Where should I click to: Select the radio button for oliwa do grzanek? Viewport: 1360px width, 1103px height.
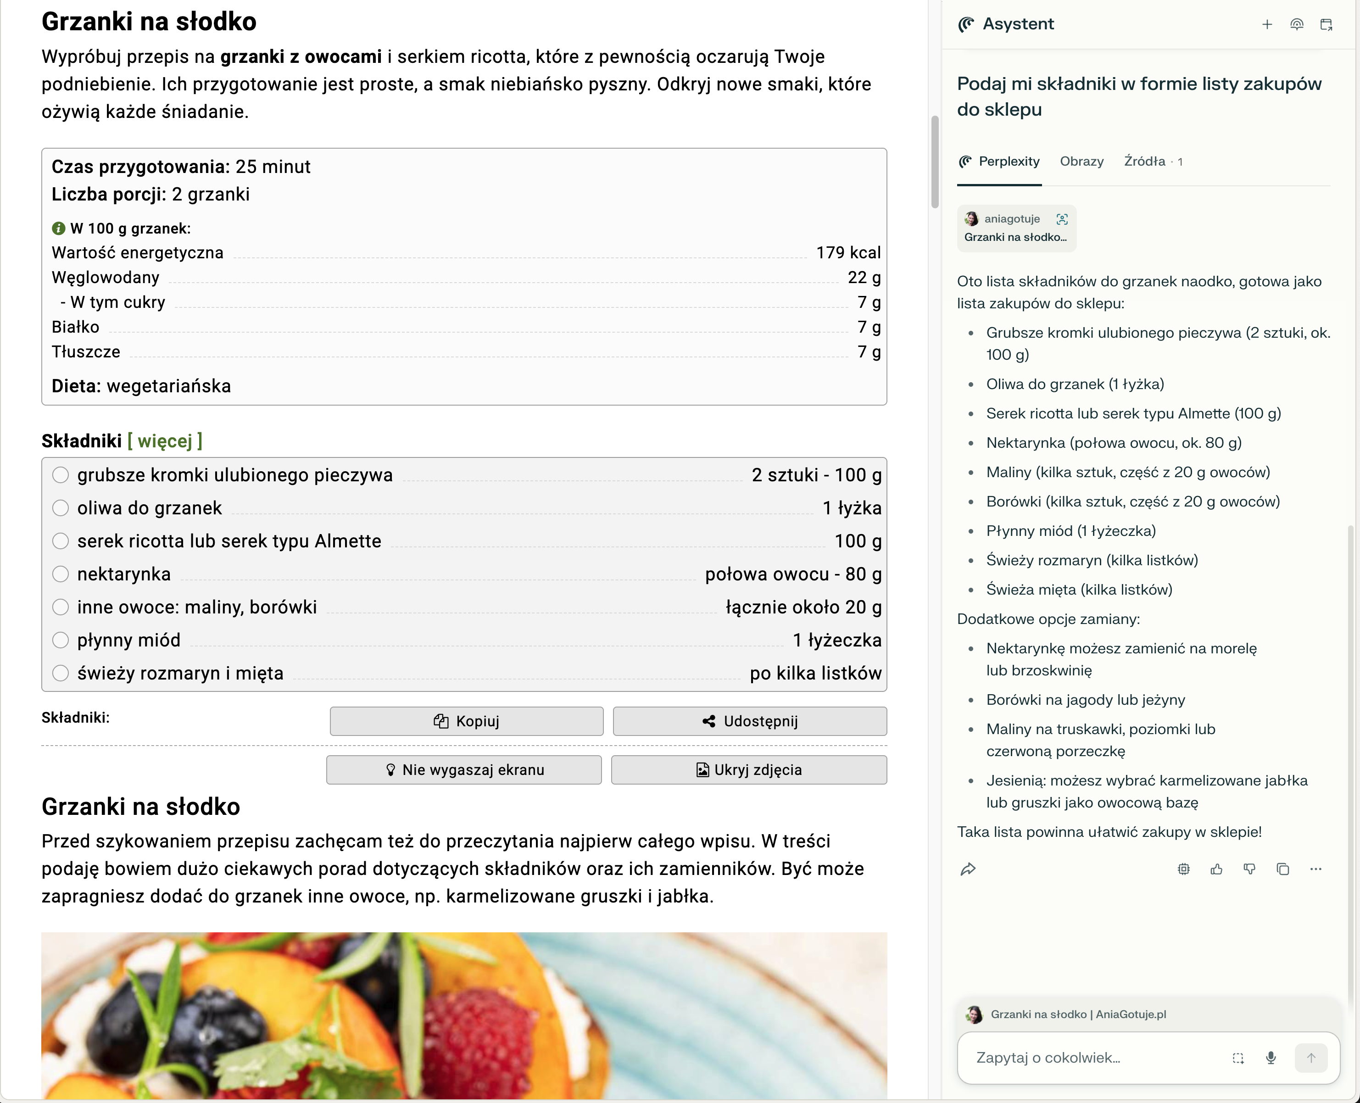61,507
